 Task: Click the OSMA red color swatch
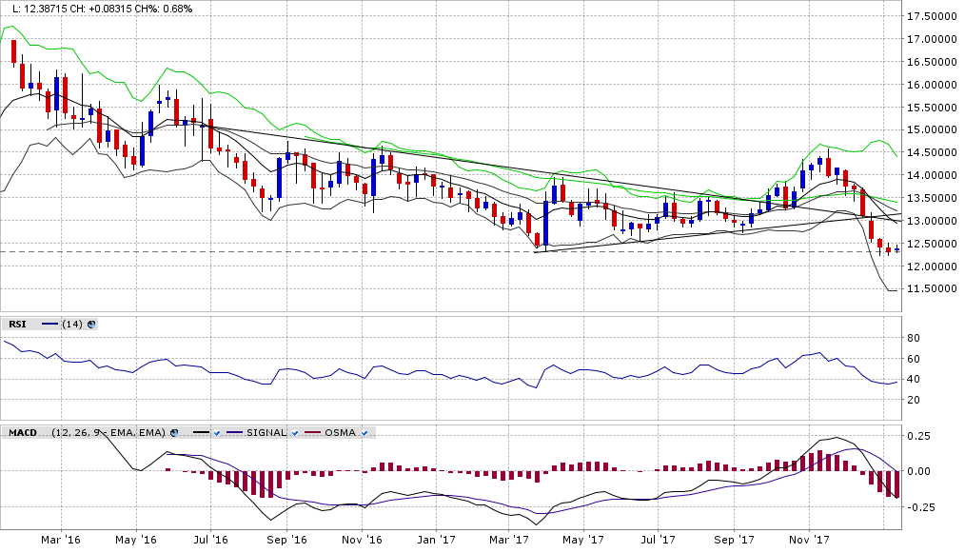(x=313, y=433)
